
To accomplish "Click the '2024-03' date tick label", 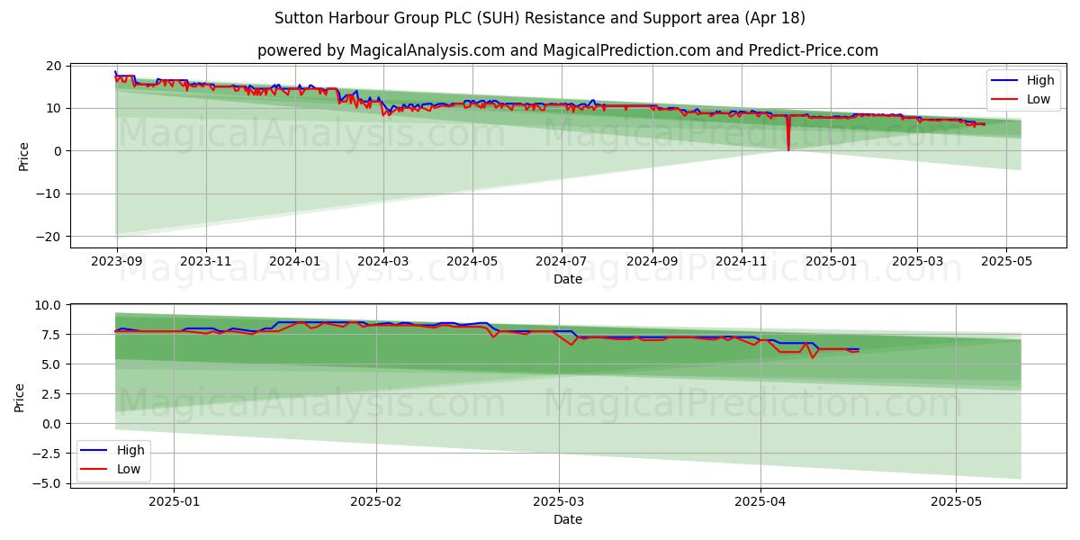I will click(383, 262).
